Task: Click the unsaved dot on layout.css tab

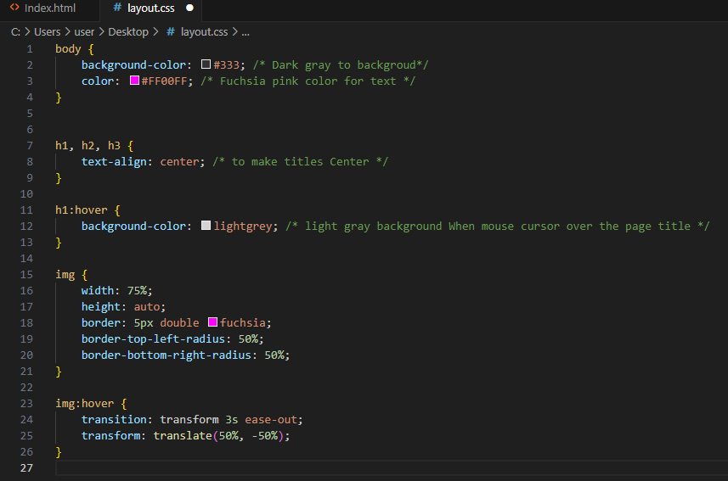Action: (x=189, y=8)
